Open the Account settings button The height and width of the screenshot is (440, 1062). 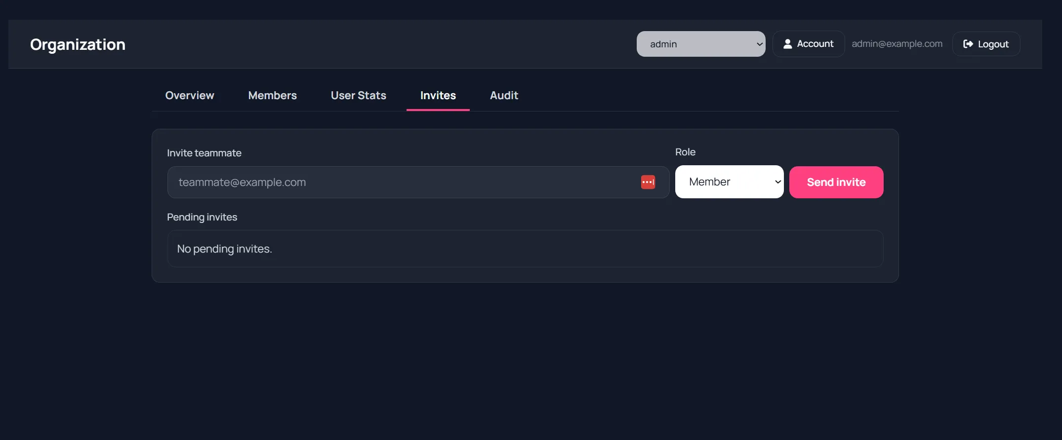(808, 44)
